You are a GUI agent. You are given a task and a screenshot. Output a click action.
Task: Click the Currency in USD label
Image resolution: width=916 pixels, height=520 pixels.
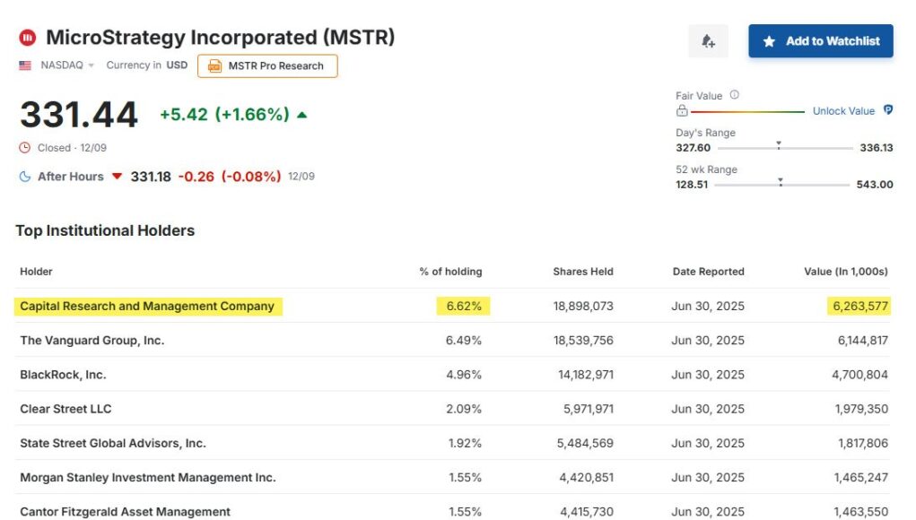[146, 65]
